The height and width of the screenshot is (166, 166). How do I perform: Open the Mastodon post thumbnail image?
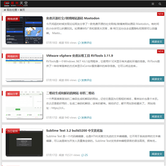pyautogui.click(x=24, y=30)
